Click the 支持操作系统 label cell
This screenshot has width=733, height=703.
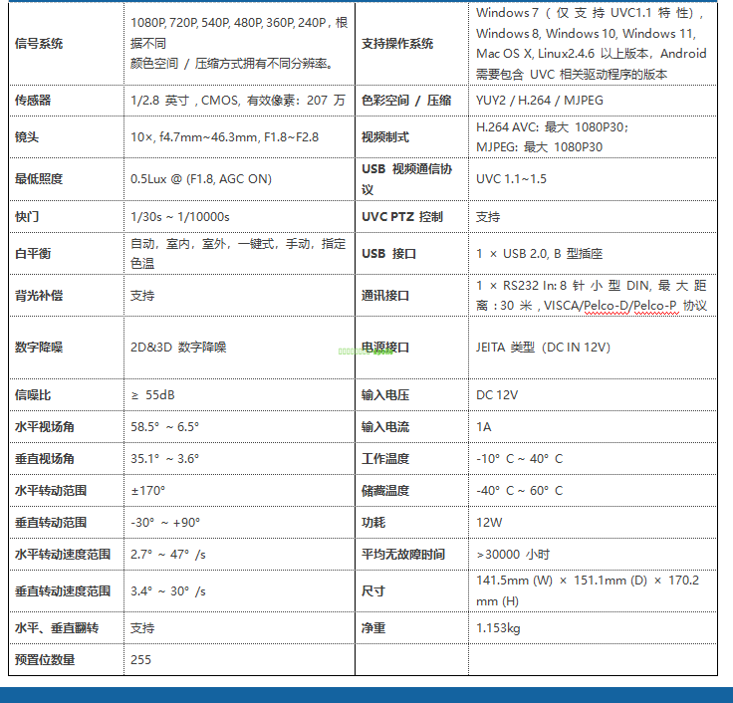click(x=397, y=44)
